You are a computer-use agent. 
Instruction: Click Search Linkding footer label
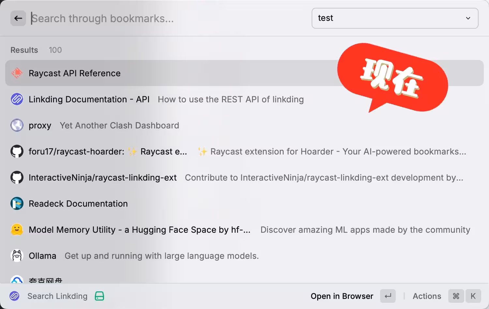pyautogui.click(x=57, y=296)
